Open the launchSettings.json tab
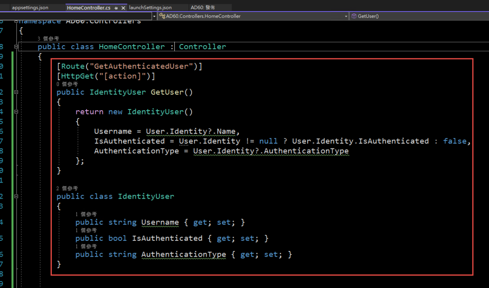The height and width of the screenshot is (288, 489). point(150,7)
